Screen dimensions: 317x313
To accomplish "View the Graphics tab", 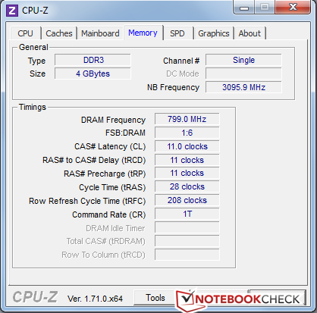I will click(214, 33).
